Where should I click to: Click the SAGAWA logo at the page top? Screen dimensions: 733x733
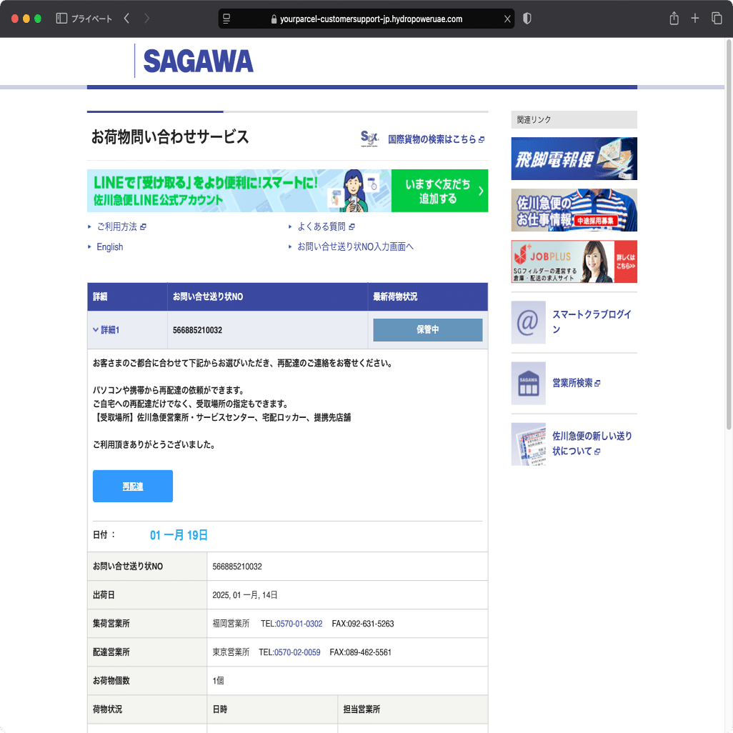tap(197, 61)
